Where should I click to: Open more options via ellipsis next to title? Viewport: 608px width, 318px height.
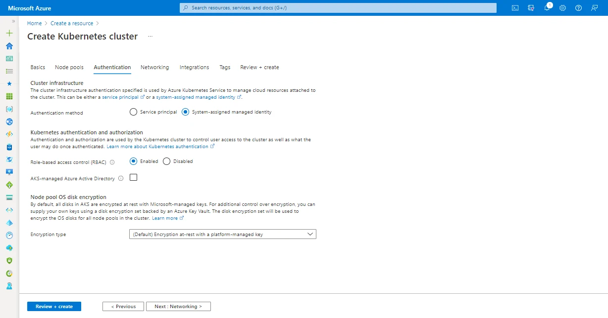coord(150,36)
